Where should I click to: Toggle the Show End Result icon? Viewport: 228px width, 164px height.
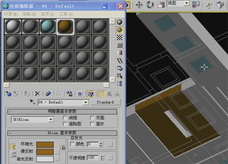[x=102, y=94]
